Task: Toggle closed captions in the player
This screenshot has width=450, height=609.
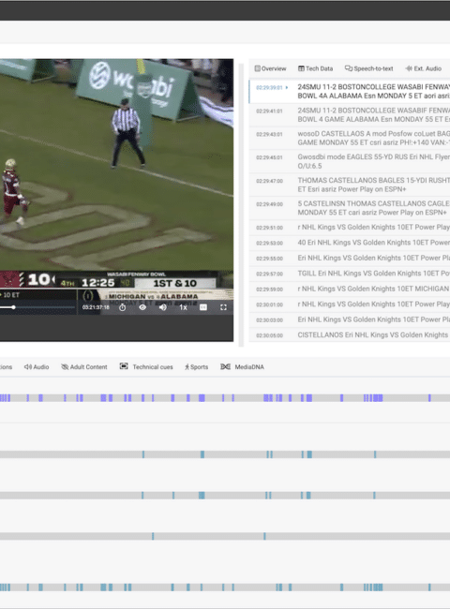Action: (x=203, y=307)
